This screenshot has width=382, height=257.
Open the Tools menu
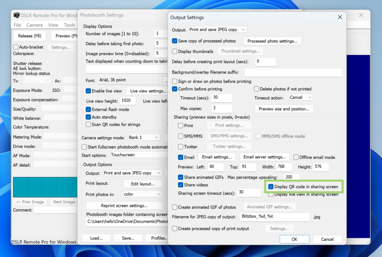coord(70,25)
